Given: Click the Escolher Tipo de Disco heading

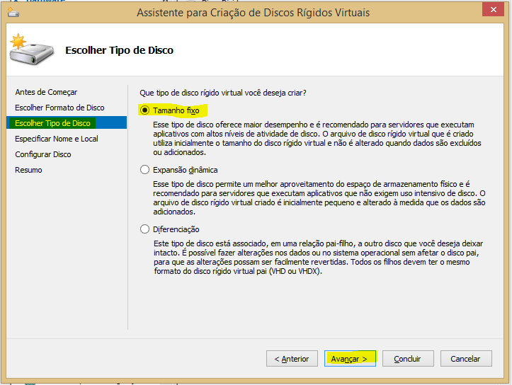Looking at the screenshot, I should click(x=119, y=50).
